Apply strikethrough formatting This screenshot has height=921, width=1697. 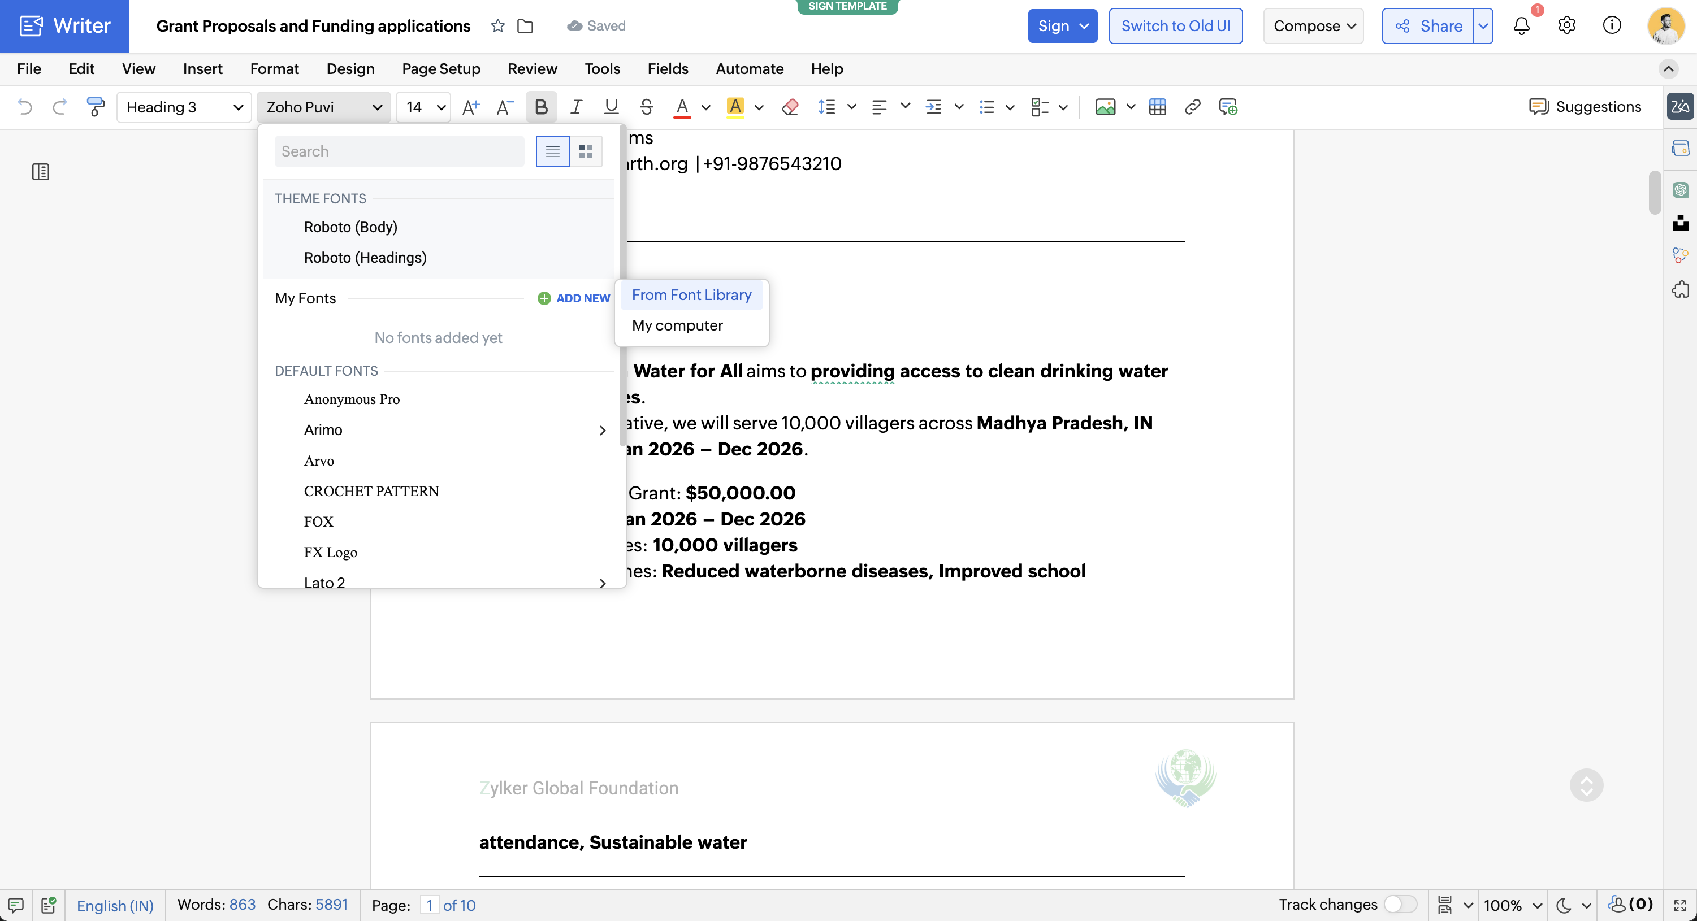(646, 107)
